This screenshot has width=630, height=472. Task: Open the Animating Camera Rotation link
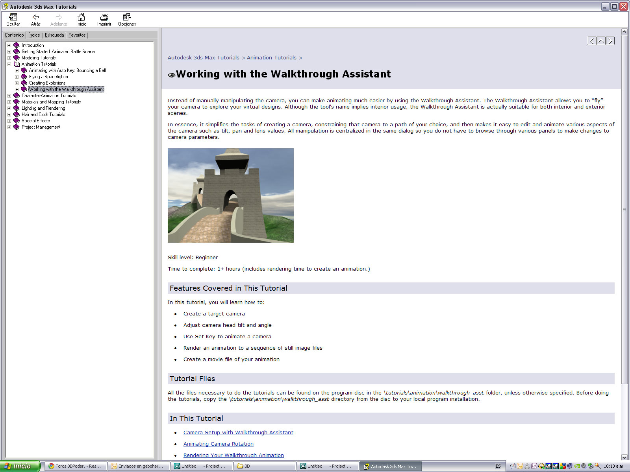click(219, 444)
